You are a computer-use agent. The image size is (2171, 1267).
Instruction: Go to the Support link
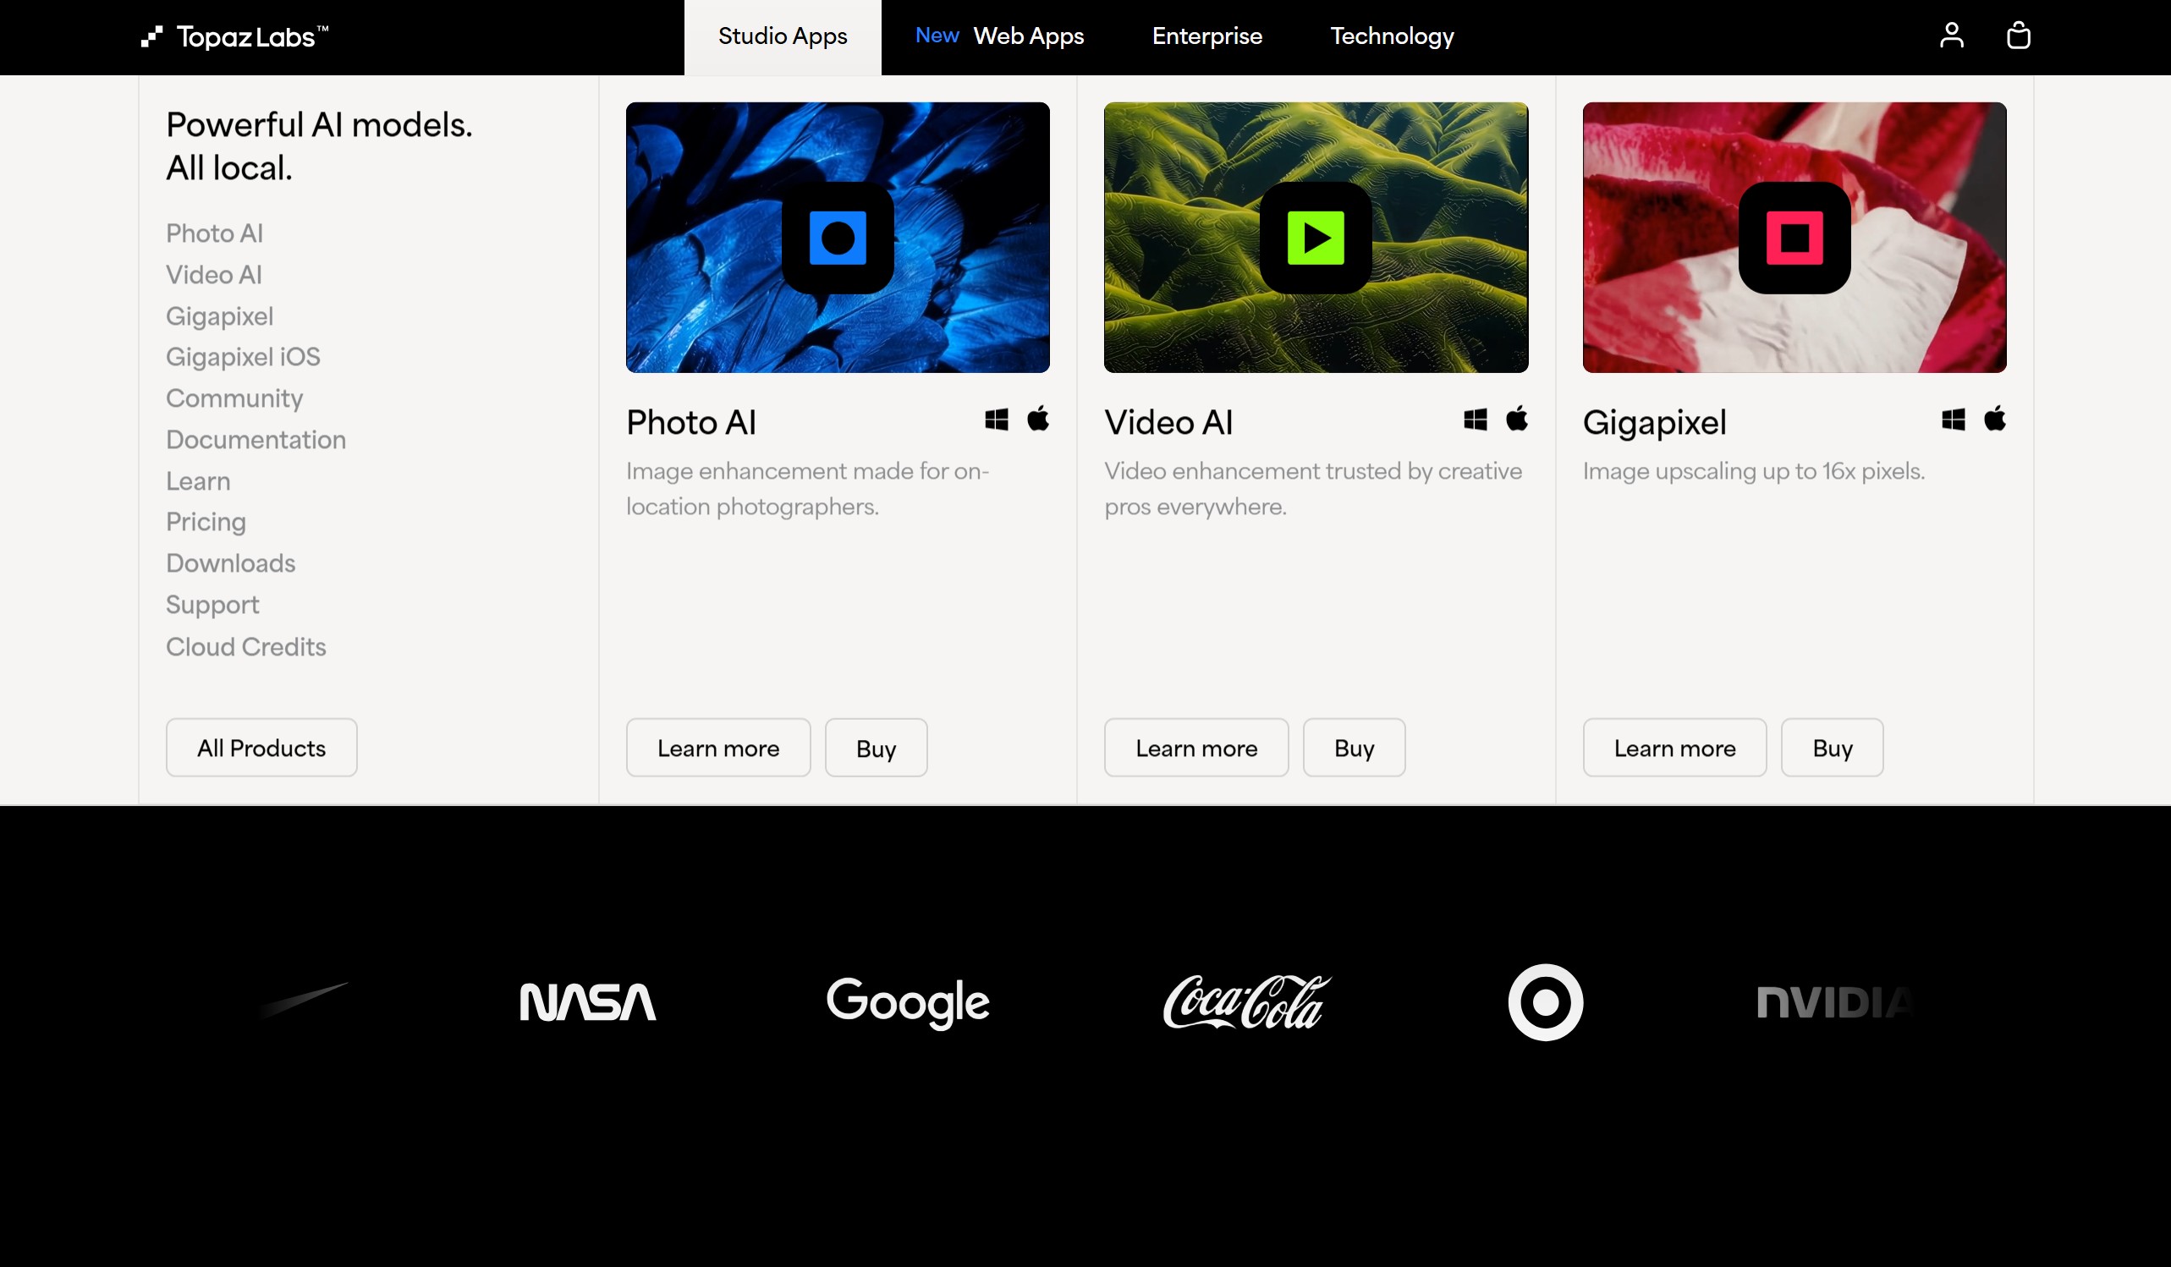click(212, 606)
